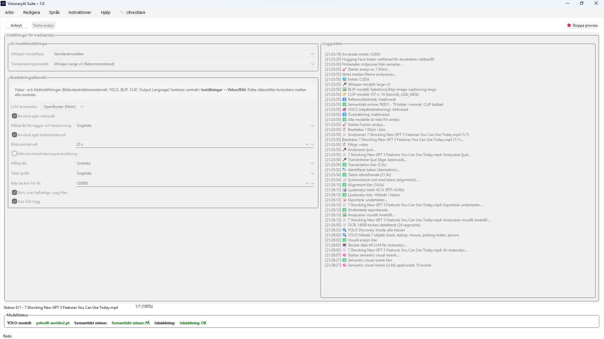Open the Talat språk Engelska dropdown

click(x=195, y=173)
